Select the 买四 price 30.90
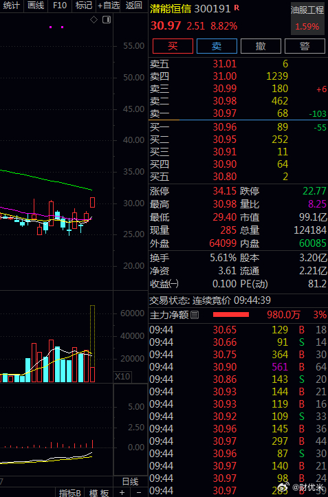The height and width of the screenshot is (497, 328). pos(225,164)
